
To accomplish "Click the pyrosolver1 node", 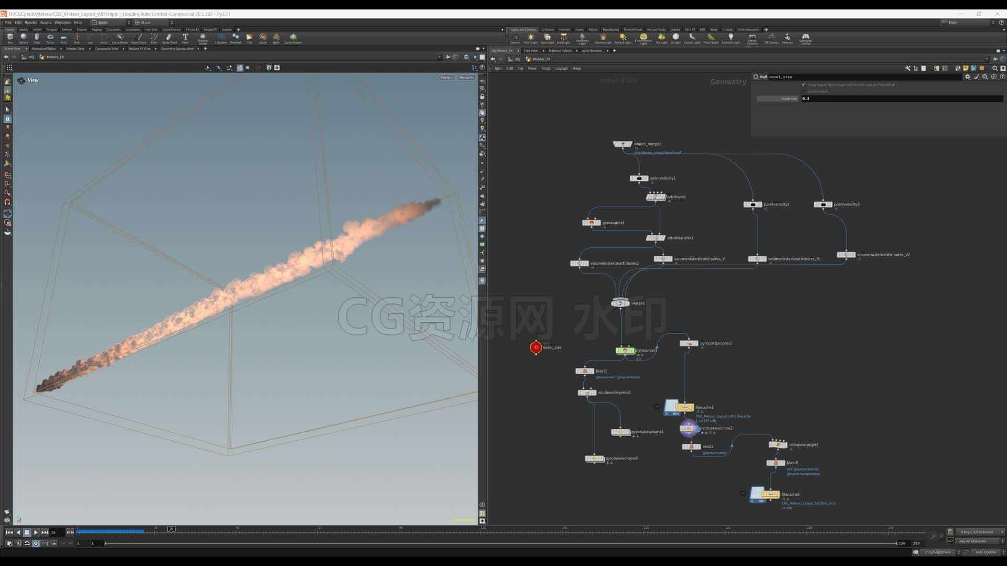I will (x=625, y=350).
